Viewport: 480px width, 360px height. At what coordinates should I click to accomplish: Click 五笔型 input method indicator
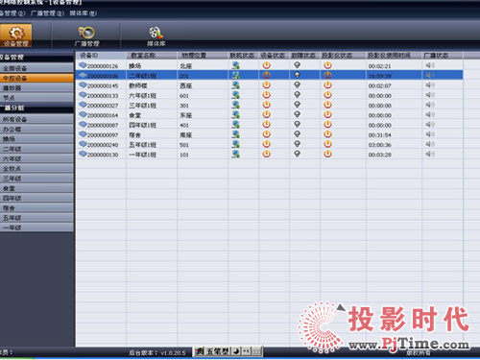pos(218,351)
